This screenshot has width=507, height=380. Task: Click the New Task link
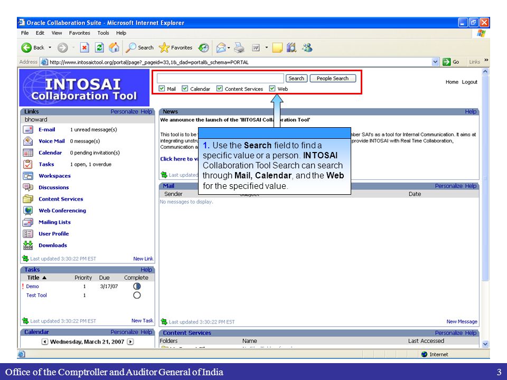coord(142,320)
